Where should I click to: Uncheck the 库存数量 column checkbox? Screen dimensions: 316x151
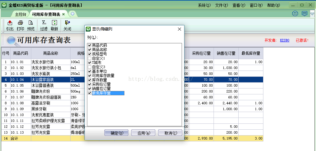pyautogui.click(x=90, y=80)
